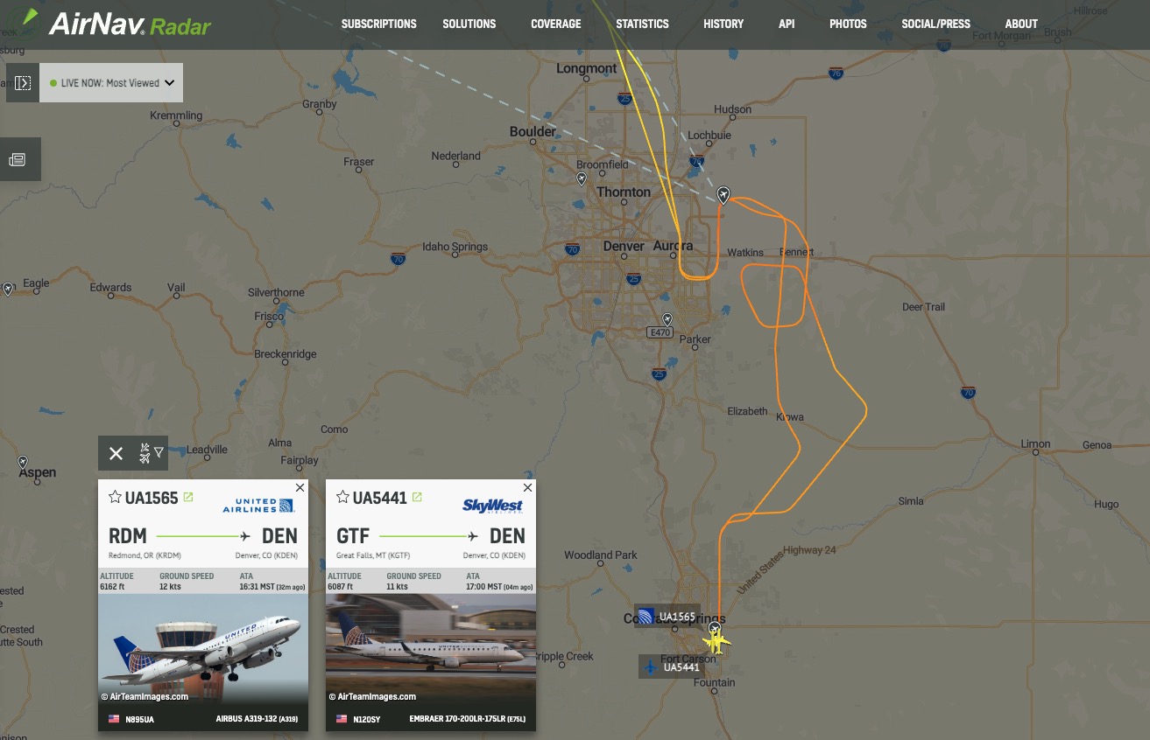Screen dimensions: 1150x740
Task: Click the UA1565 map flight label
Action: [667, 617]
